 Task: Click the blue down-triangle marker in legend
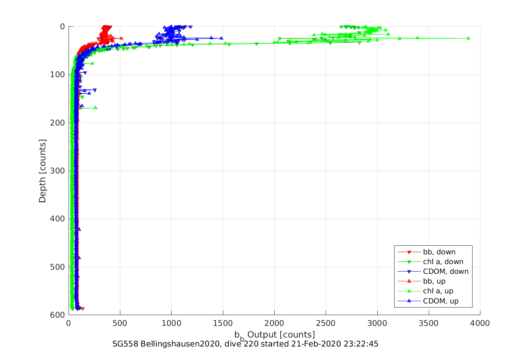(409, 272)
